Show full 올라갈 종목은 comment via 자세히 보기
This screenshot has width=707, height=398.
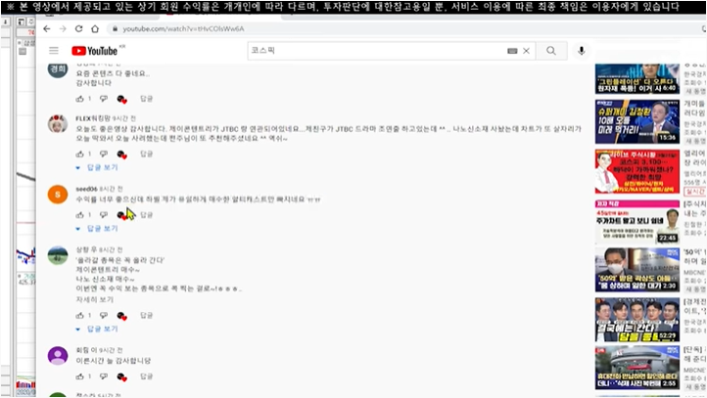coord(94,299)
